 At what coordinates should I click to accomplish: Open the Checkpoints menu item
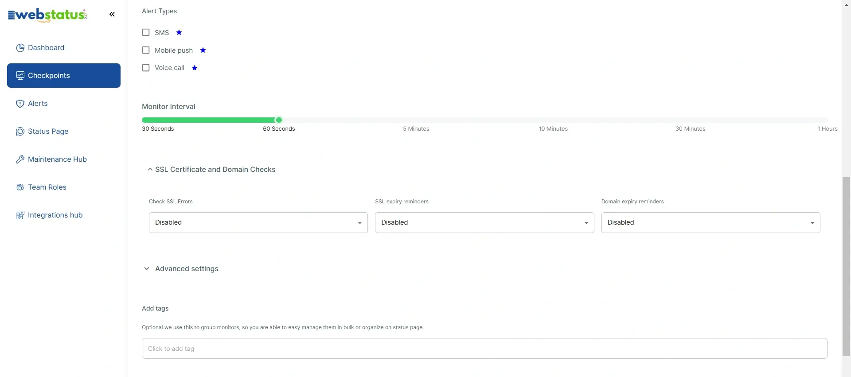pos(64,75)
